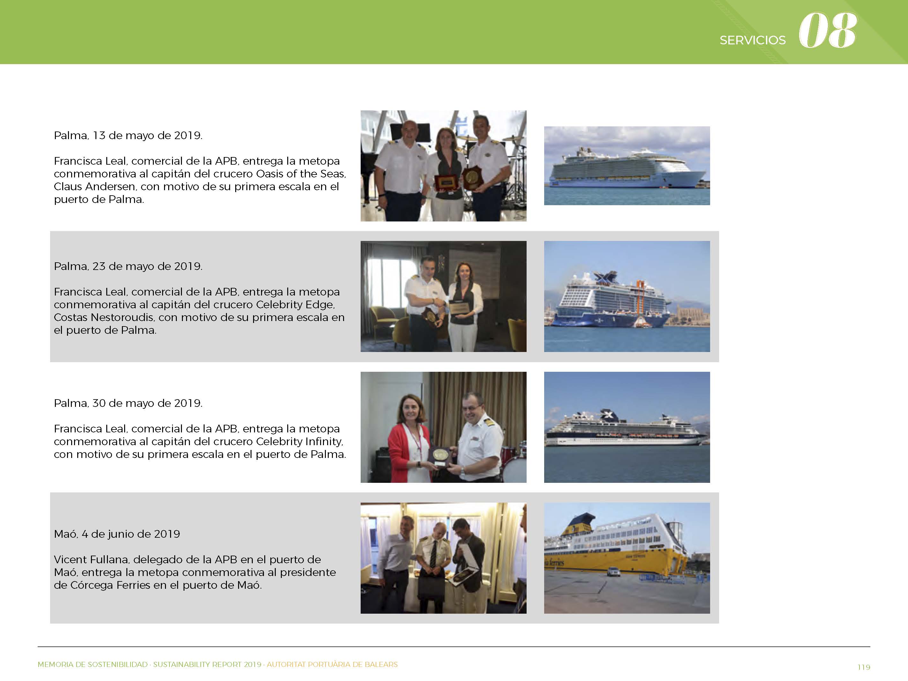Open the yellow Corsica Ferries ship photo
Viewport: 908px width, 681px height.
[x=627, y=558]
